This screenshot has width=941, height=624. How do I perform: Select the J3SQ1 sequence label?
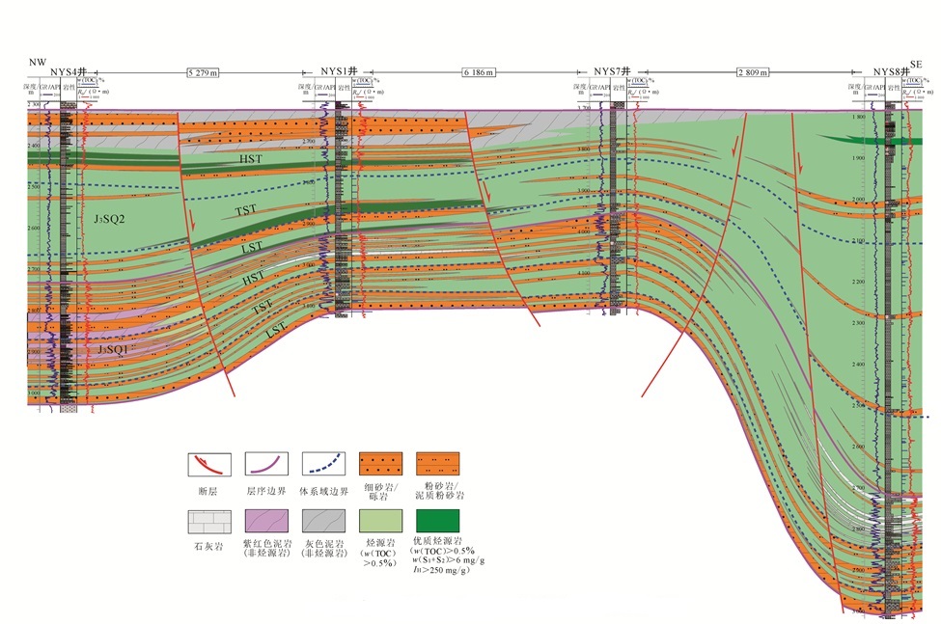[113, 350]
